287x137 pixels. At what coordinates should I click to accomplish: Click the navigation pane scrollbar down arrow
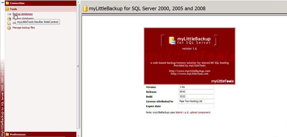click(x=78, y=136)
